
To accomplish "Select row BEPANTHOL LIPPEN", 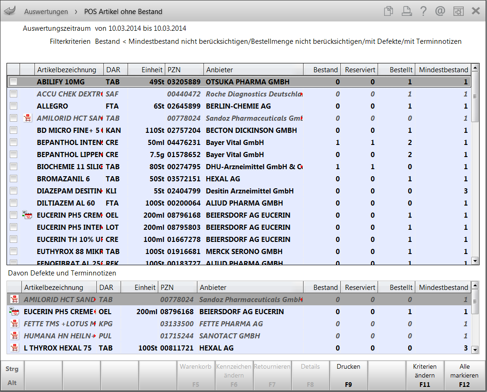I will tap(238, 154).
